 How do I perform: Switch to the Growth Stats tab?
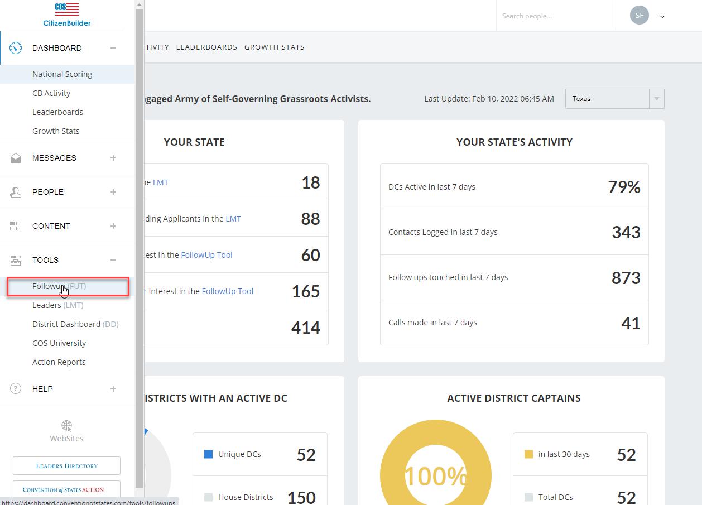[274, 47]
